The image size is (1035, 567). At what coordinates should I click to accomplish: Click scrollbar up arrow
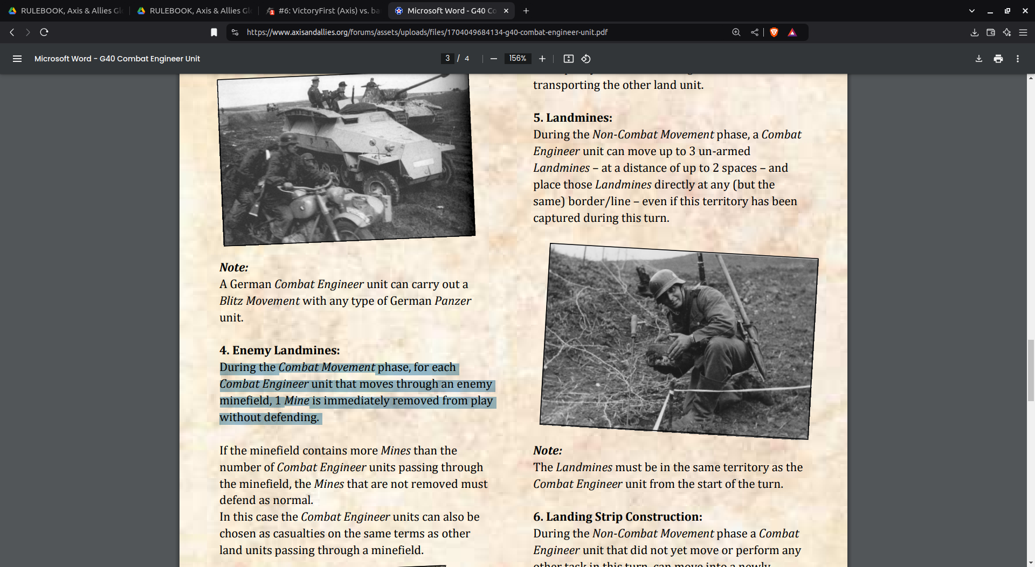coord(1031,78)
